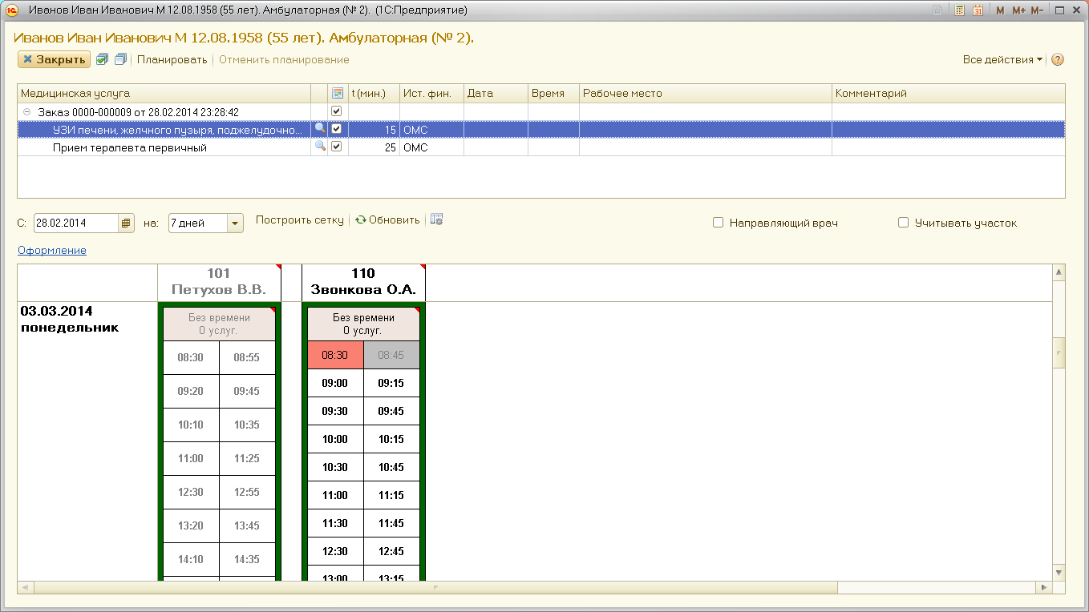
Task: Open the Оформление link
Action: point(51,250)
